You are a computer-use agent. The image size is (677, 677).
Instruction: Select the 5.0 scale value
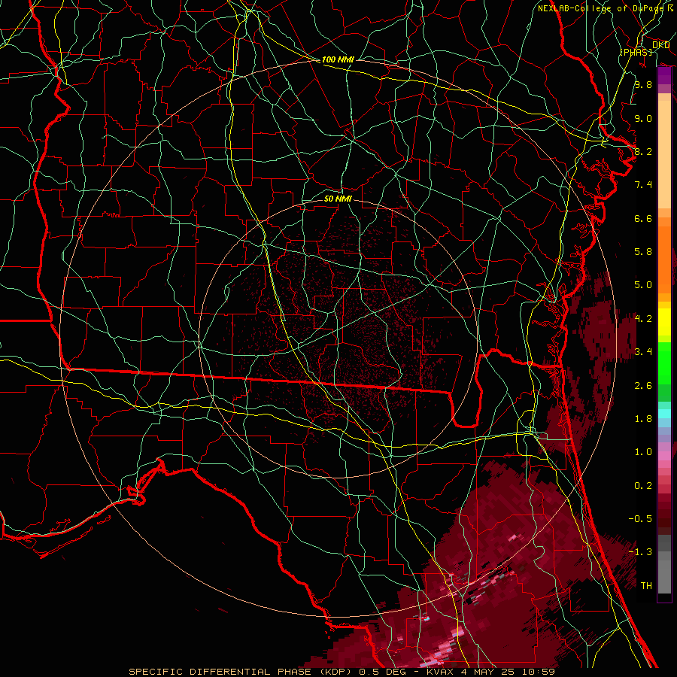[643, 285]
